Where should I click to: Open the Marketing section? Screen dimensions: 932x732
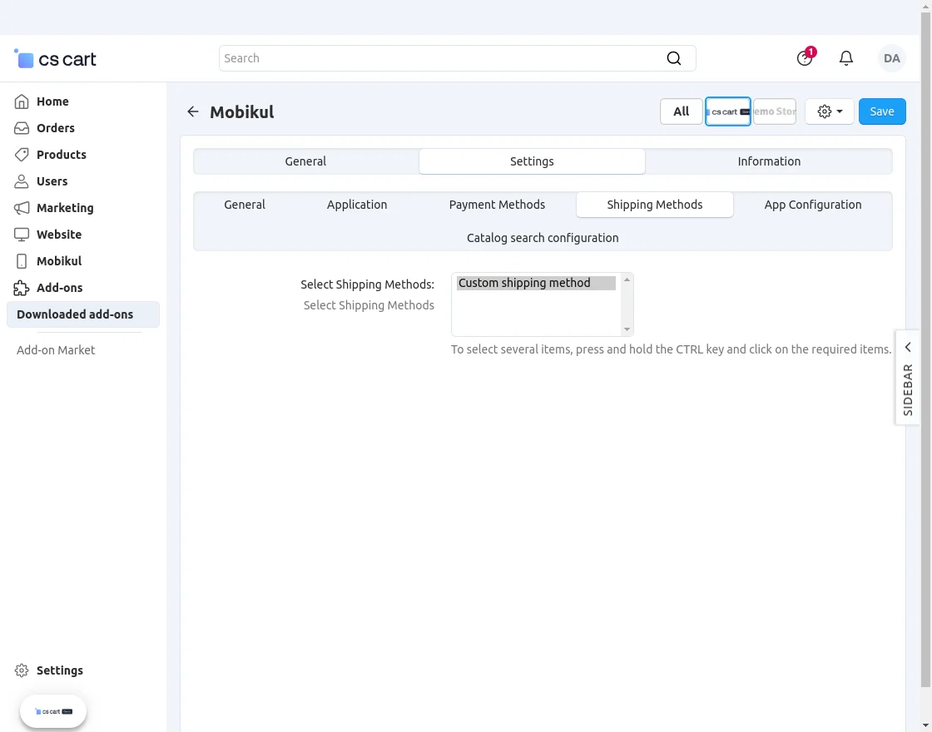pyautogui.click(x=64, y=208)
